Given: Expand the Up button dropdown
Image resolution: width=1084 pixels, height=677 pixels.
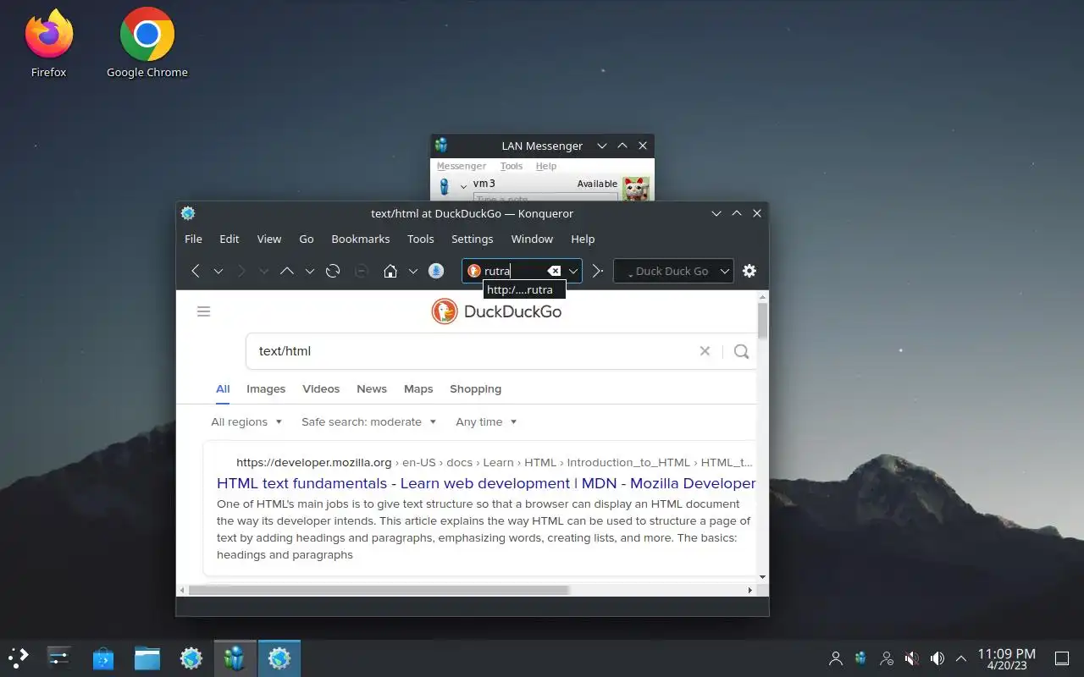Looking at the screenshot, I should (310, 271).
